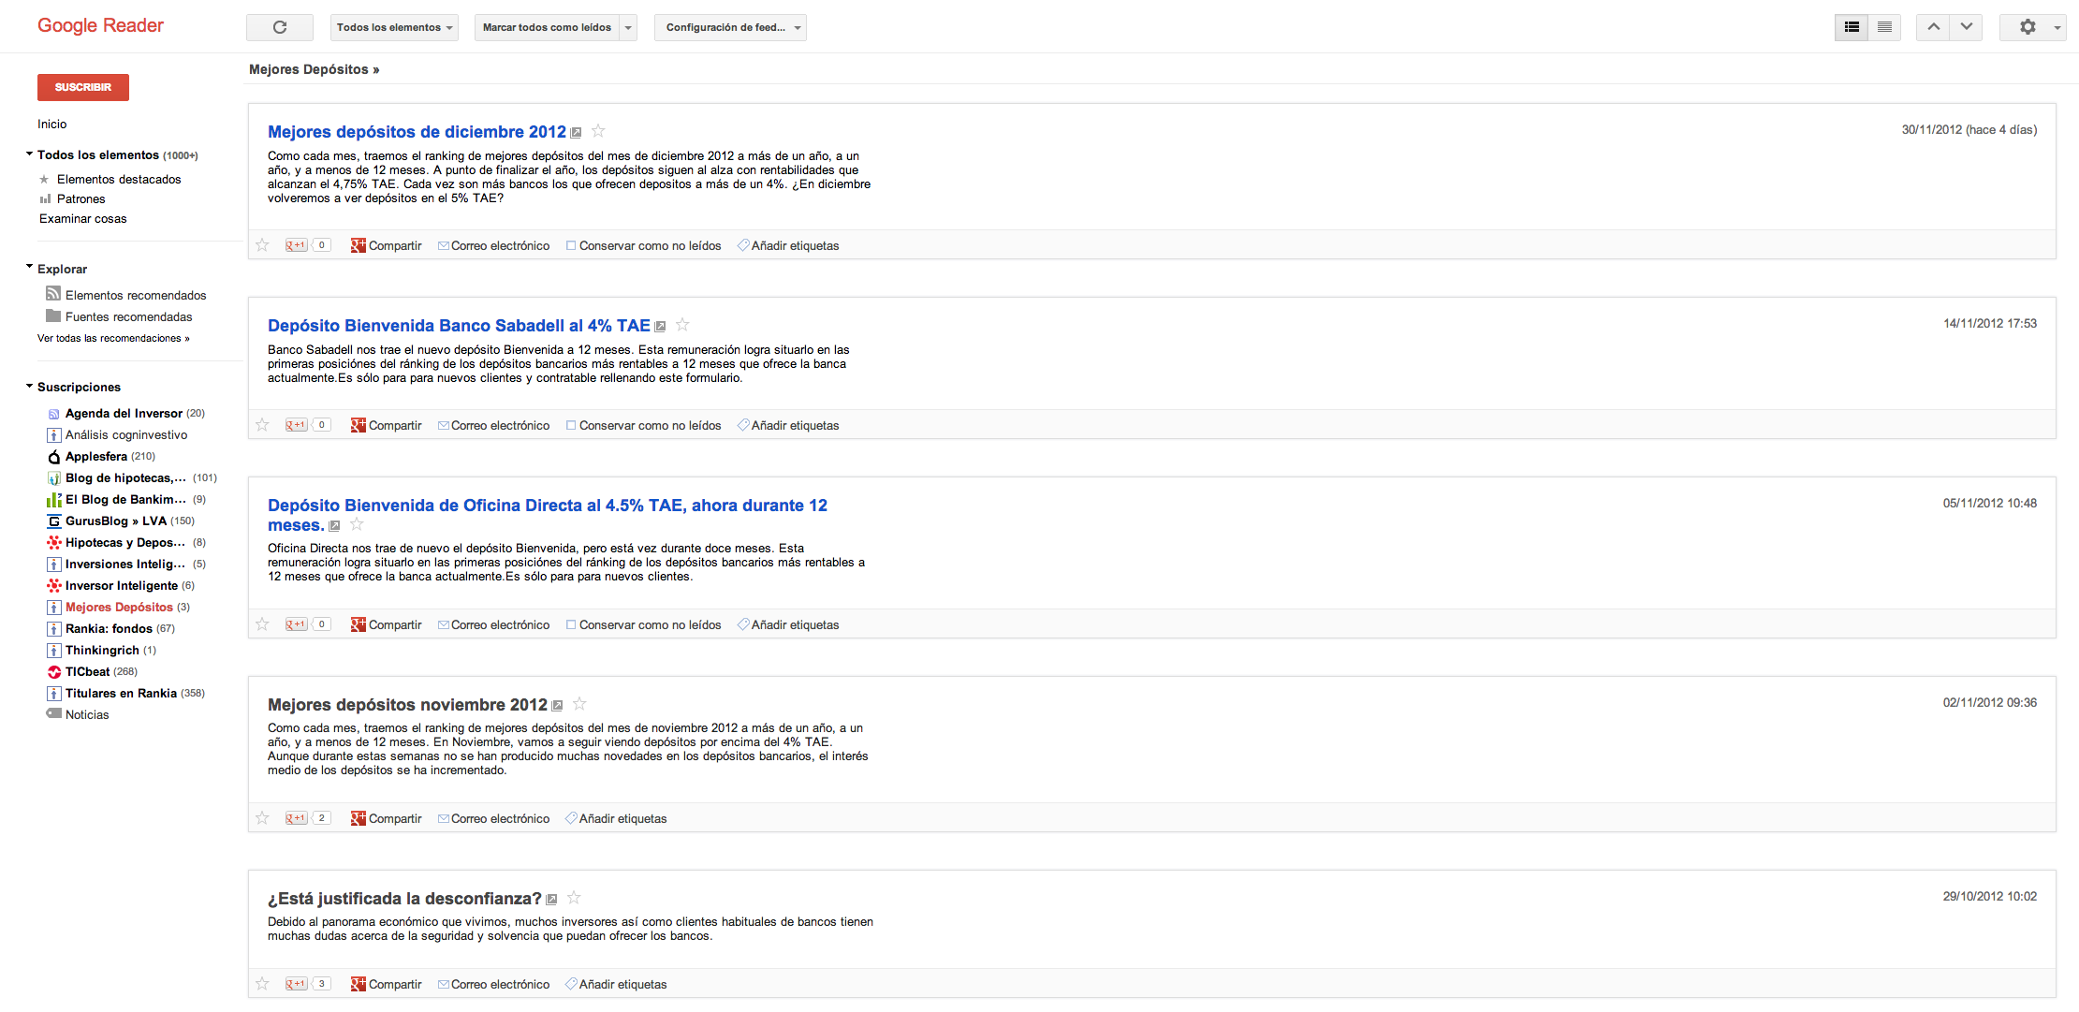Open 'Todos los elementos' filter dropdown
The height and width of the screenshot is (1012, 2079).
click(x=394, y=27)
